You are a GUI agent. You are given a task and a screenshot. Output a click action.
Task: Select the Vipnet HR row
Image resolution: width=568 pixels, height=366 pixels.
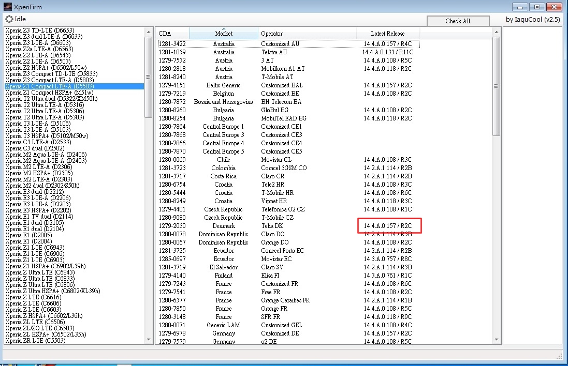pyautogui.click(x=288, y=201)
